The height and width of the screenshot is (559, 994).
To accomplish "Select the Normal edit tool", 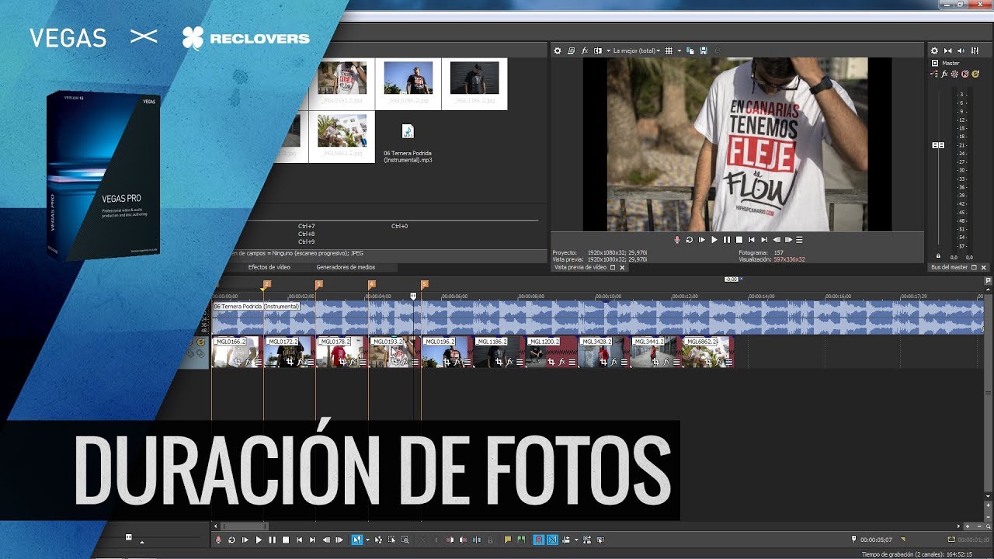I will click(x=356, y=540).
